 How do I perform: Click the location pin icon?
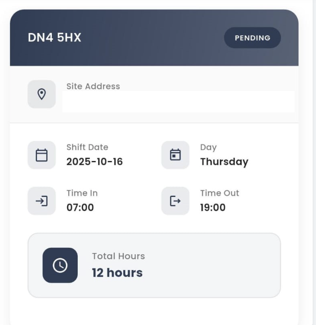coord(41,94)
